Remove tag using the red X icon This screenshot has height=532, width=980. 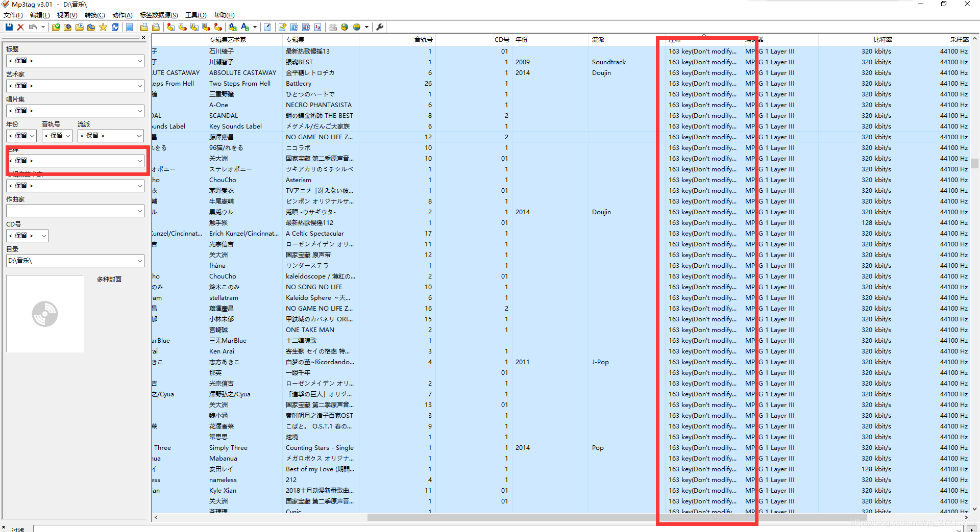point(20,27)
